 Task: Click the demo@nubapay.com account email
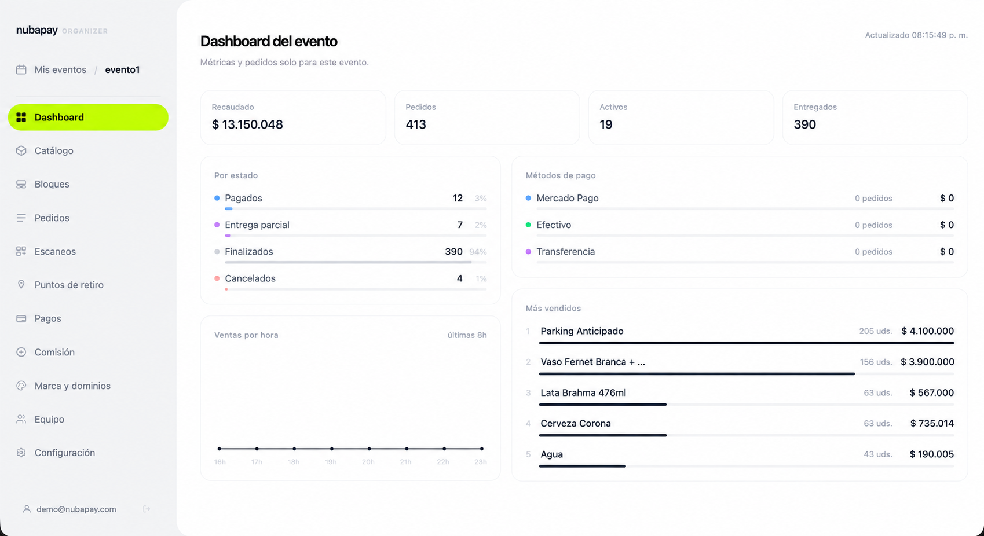coord(76,509)
